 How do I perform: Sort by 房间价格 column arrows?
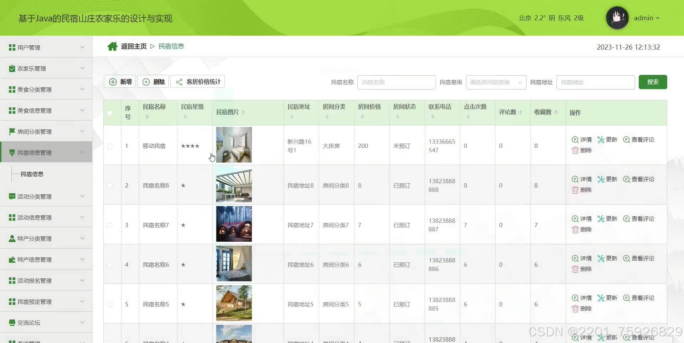point(362,117)
